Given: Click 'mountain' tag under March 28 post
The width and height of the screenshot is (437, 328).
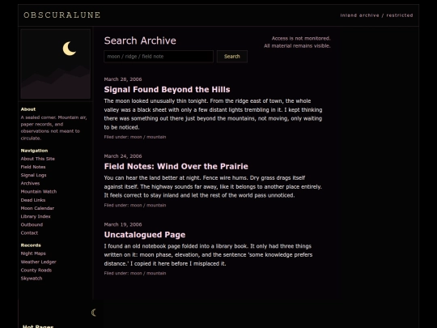Looking at the screenshot, I should point(156,137).
